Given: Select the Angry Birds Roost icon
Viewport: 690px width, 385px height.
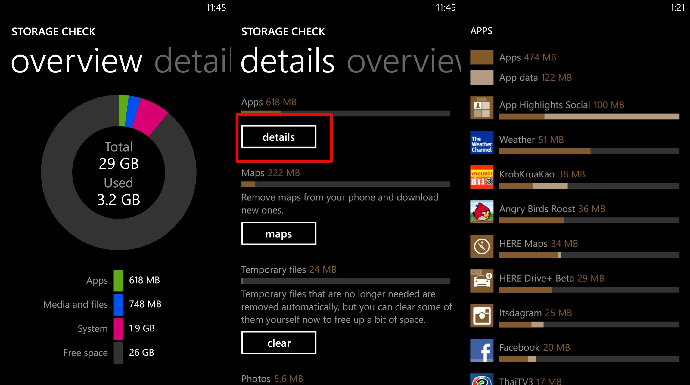Looking at the screenshot, I should [x=482, y=211].
